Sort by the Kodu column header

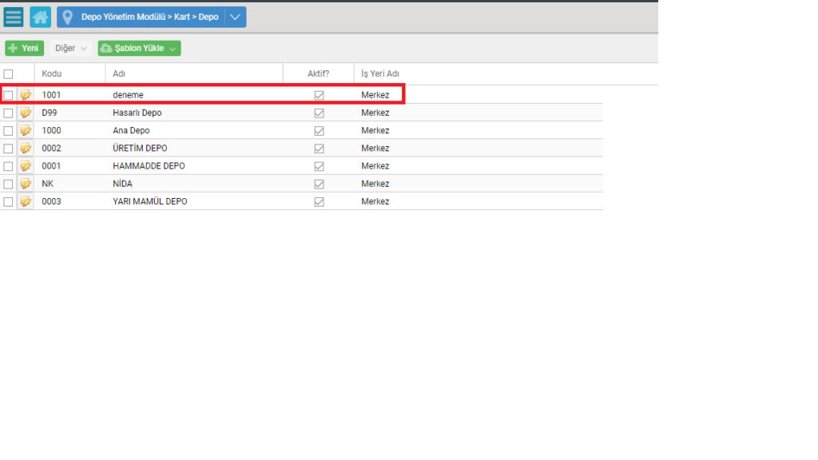pyautogui.click(x=52, y=73)
